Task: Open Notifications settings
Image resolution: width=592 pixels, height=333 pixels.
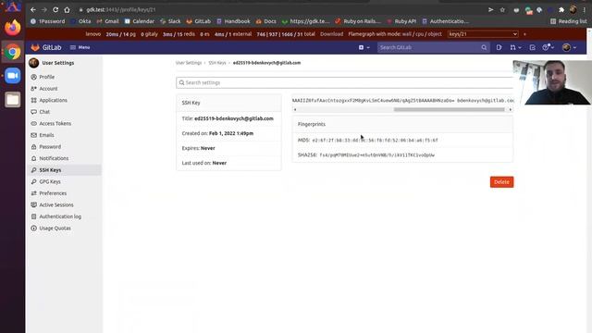Action: click(54, 158)
